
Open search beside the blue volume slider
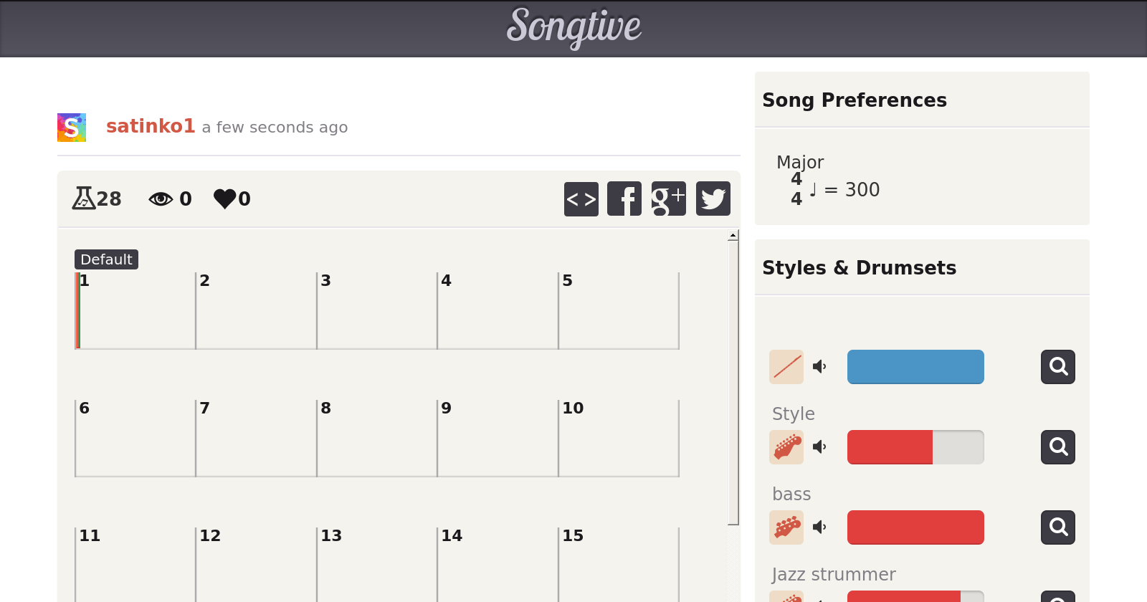(1057, 367)
